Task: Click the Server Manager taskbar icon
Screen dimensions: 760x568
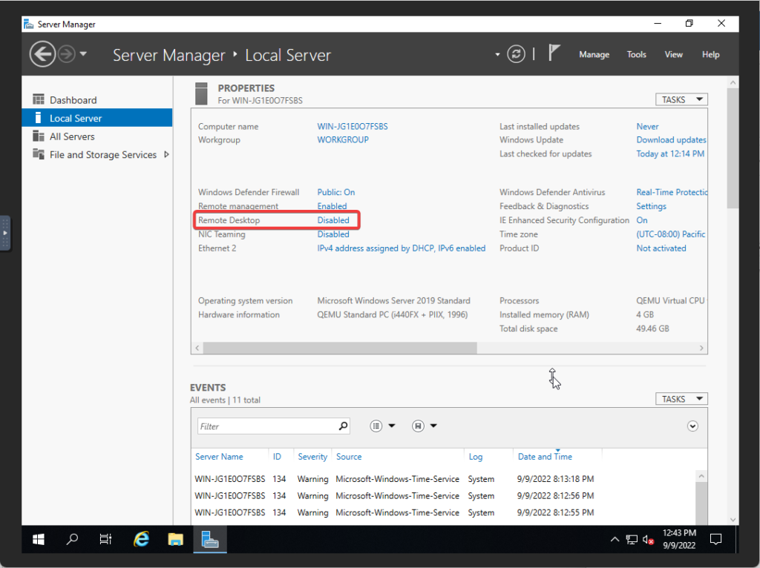Action: coord(210,539)
